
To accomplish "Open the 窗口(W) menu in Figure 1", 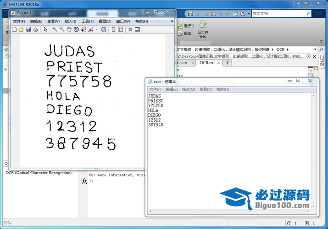I will [123, 21].
